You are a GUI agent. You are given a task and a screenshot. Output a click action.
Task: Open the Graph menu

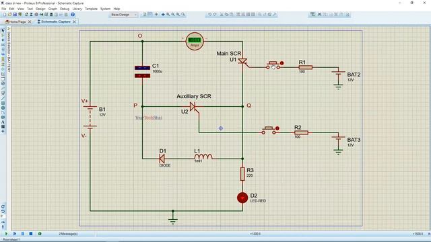(53, 9)
